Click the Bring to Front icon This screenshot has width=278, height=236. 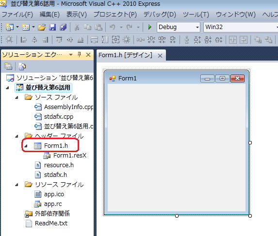point(258,40)
